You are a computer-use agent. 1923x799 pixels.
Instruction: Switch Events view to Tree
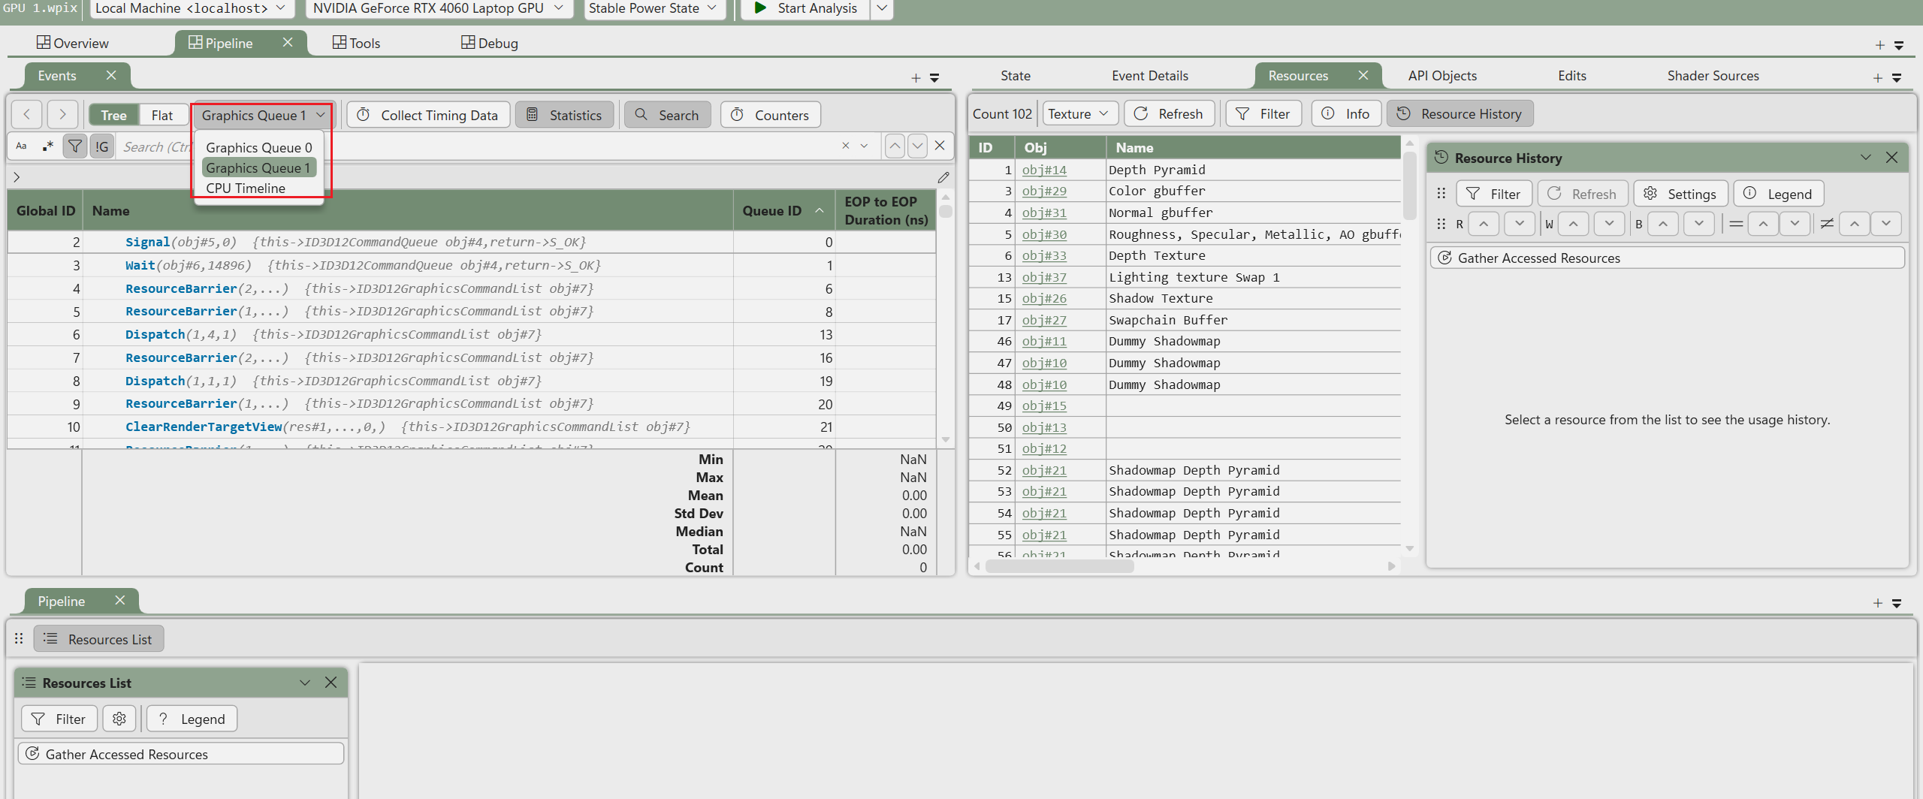click(113, 115)
